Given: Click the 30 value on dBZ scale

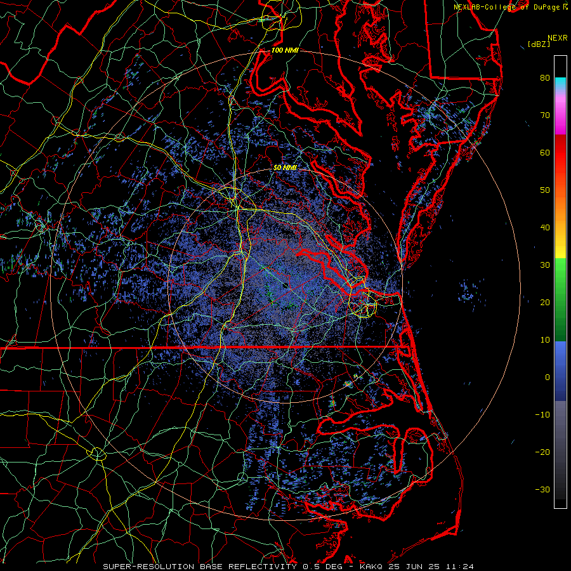Looking at the screenshot, I should pyautogui.click(x=545, y=265).
